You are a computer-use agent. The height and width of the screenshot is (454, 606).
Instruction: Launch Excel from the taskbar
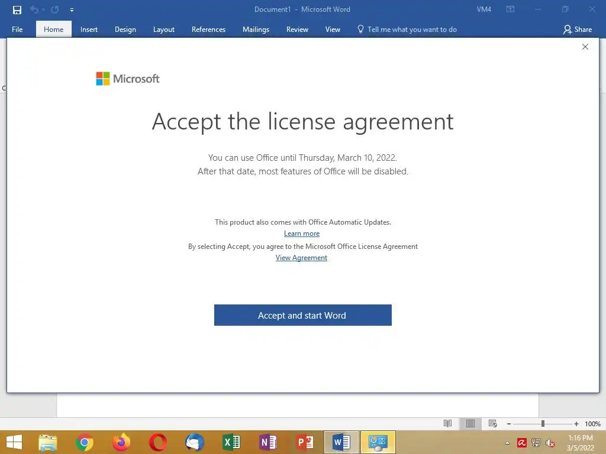[231, 442]
